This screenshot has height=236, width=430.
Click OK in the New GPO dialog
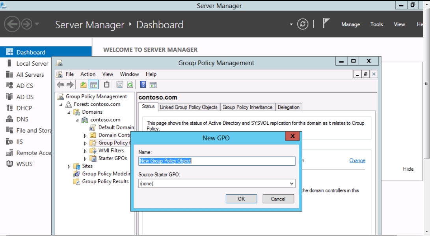coord(241,199)
